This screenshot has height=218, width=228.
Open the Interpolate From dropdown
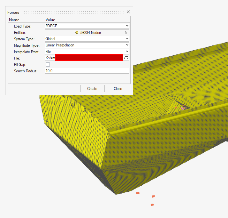87,52
